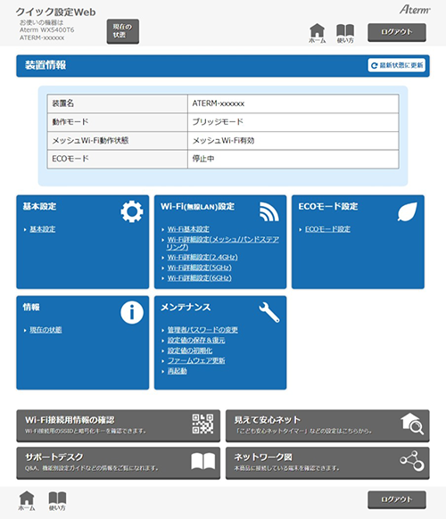The image size is (446, 519).
Task: Select the メッシュWi-Fi有効 value cell
Action: 293,140
